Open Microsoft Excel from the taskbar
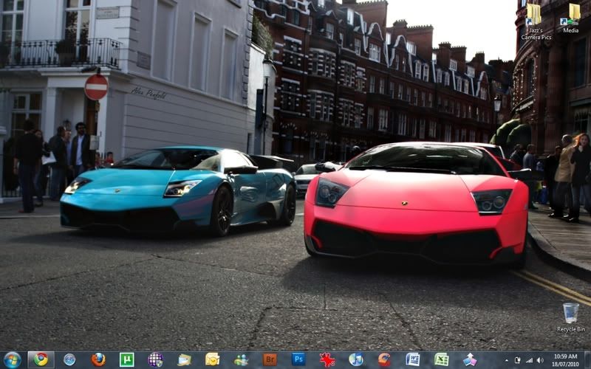The height and width of the screenshot is (369, 591). [x=441, y=359]
